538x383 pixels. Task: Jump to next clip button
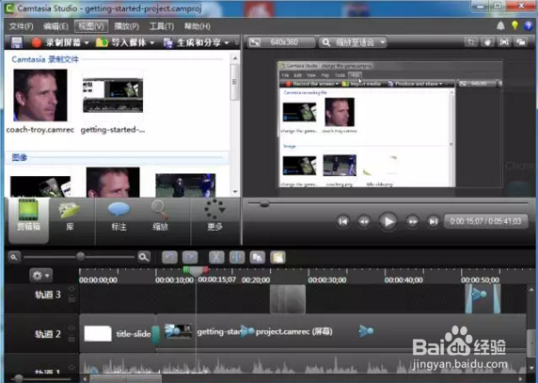434,221
